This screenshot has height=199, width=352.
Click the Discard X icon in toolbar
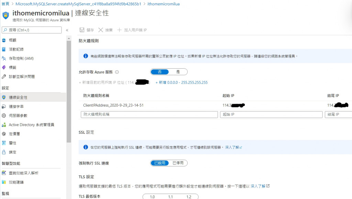[x=101, y=30]
